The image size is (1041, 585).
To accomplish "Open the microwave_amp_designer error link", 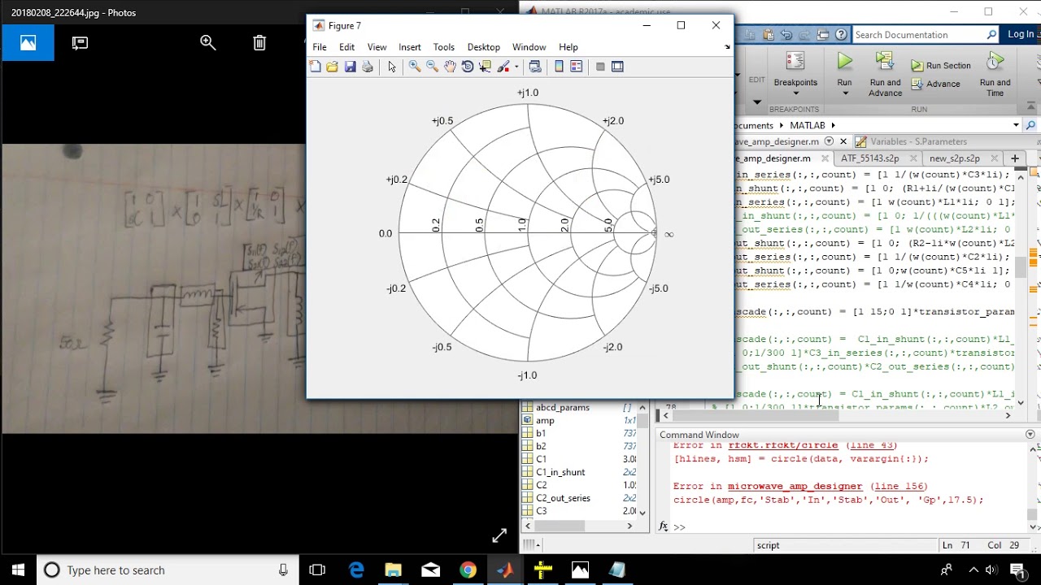I will click(795, 487).
